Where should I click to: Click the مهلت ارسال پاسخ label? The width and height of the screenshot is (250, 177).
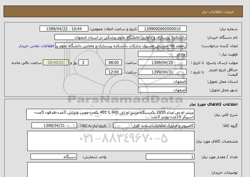click(221, 63)
